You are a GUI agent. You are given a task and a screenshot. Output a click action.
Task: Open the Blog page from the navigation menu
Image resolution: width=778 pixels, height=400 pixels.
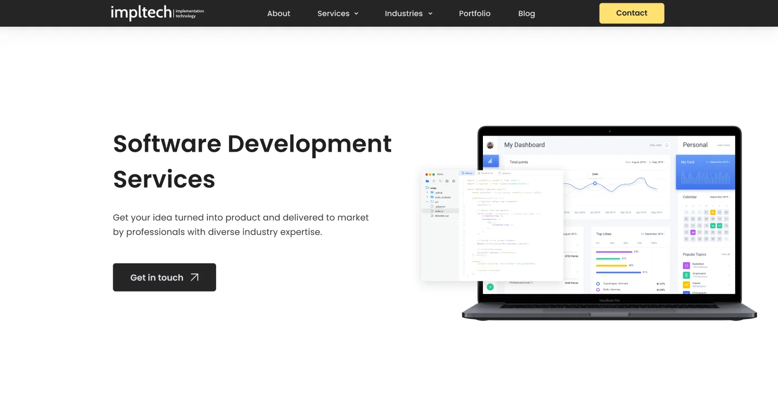526,13
